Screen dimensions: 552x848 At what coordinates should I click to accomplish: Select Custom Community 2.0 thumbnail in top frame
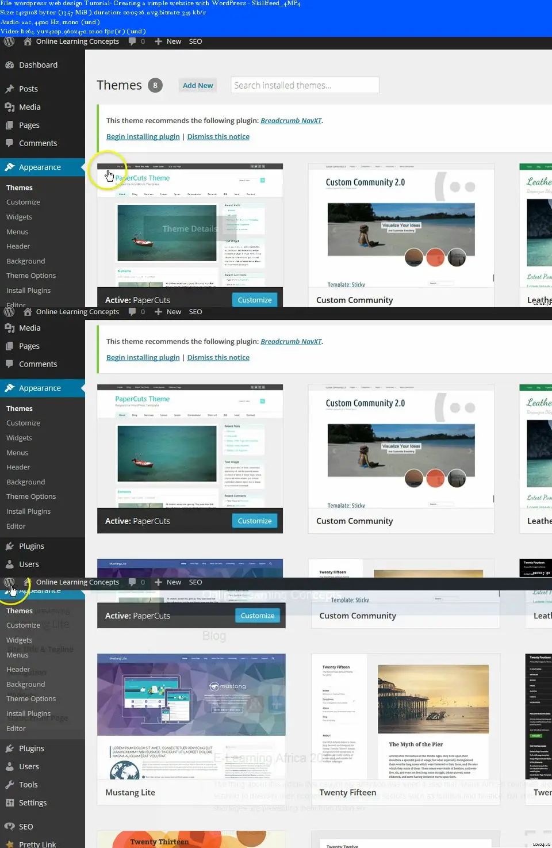click(x=401, y=226)
